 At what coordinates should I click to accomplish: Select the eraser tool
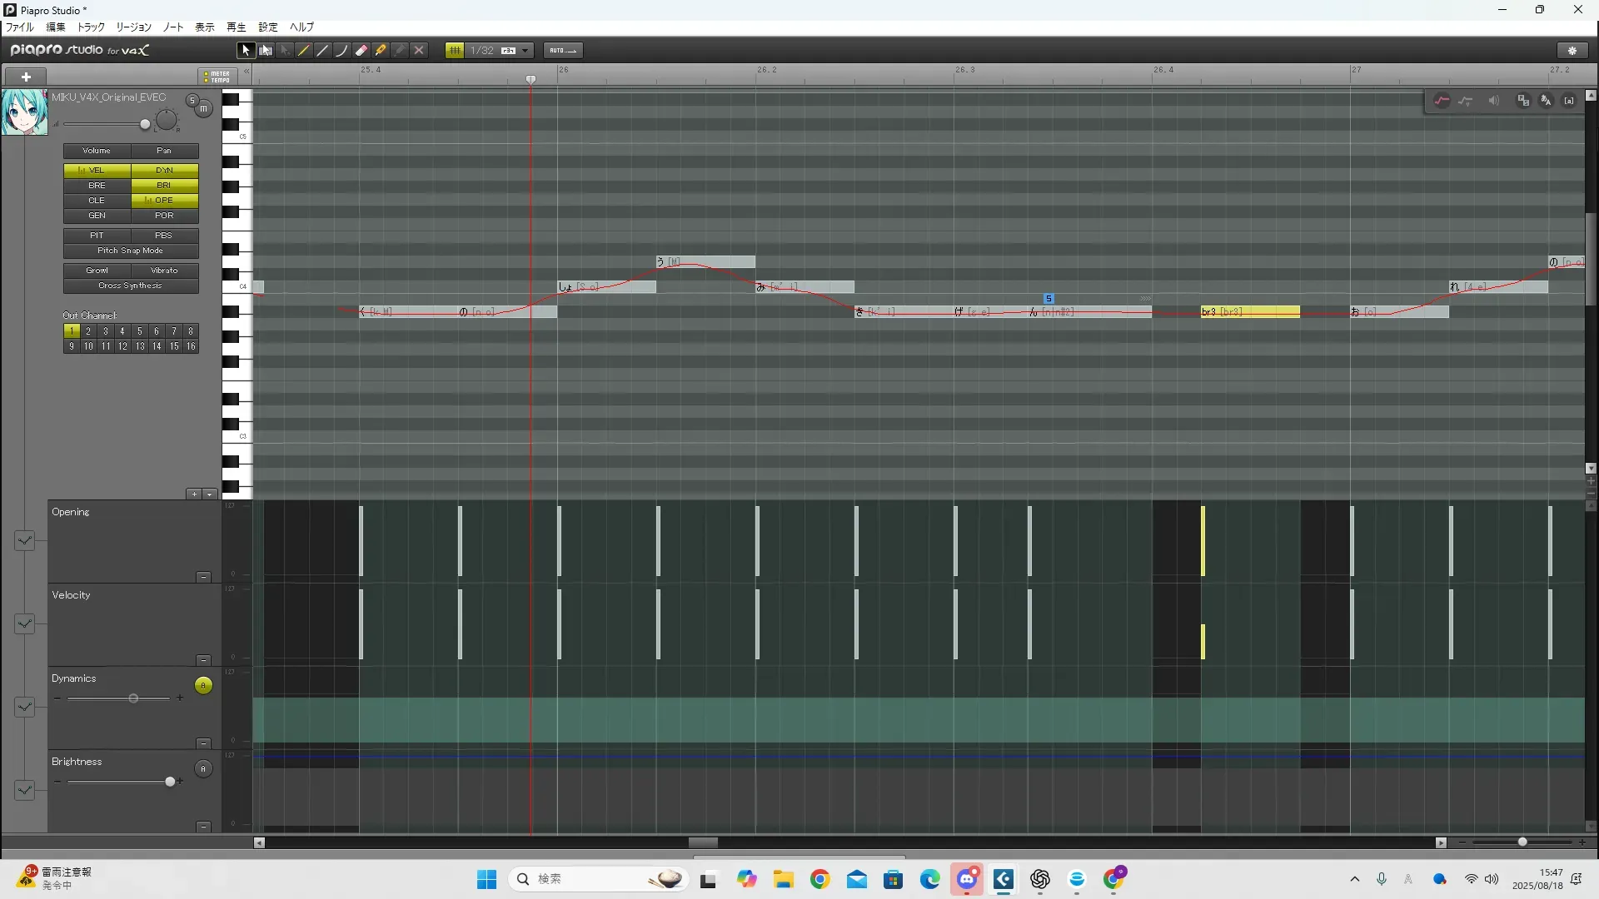361,51
